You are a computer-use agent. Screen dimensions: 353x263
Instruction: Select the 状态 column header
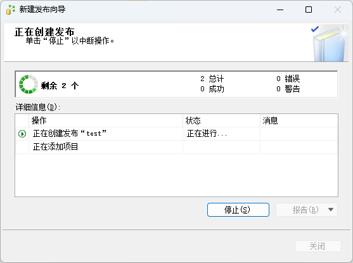click(x=221, y=120)
